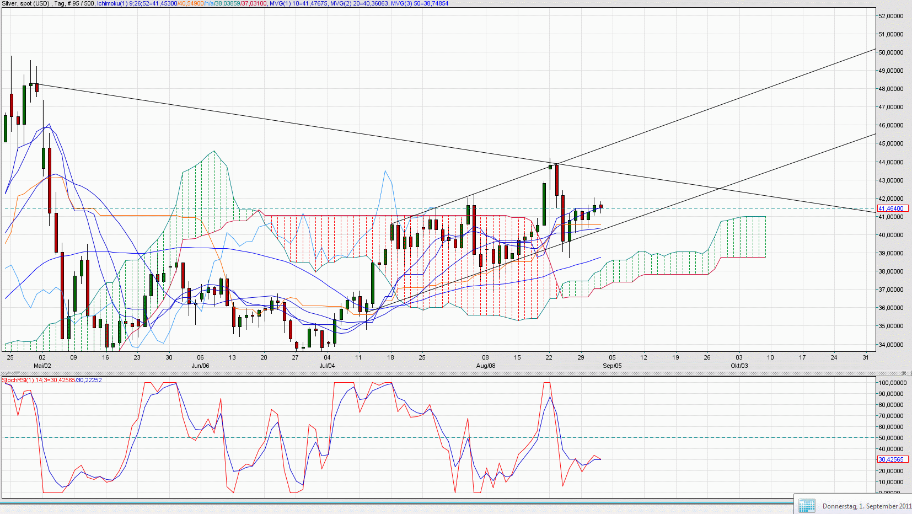
Task: Click the Jul/04 date axis label
Action: click(x=327, y=366)
